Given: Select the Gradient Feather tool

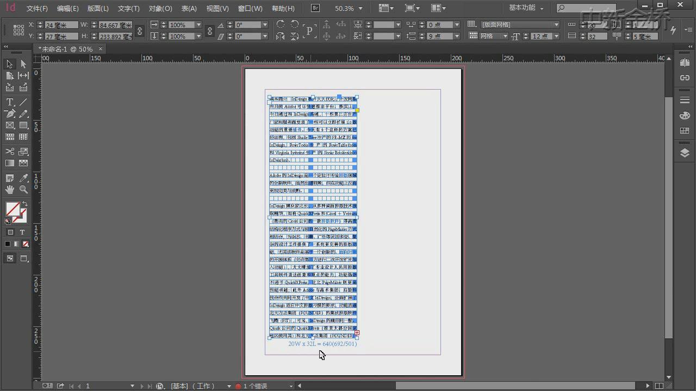Looking at the screenshot, I should point(23,163).
